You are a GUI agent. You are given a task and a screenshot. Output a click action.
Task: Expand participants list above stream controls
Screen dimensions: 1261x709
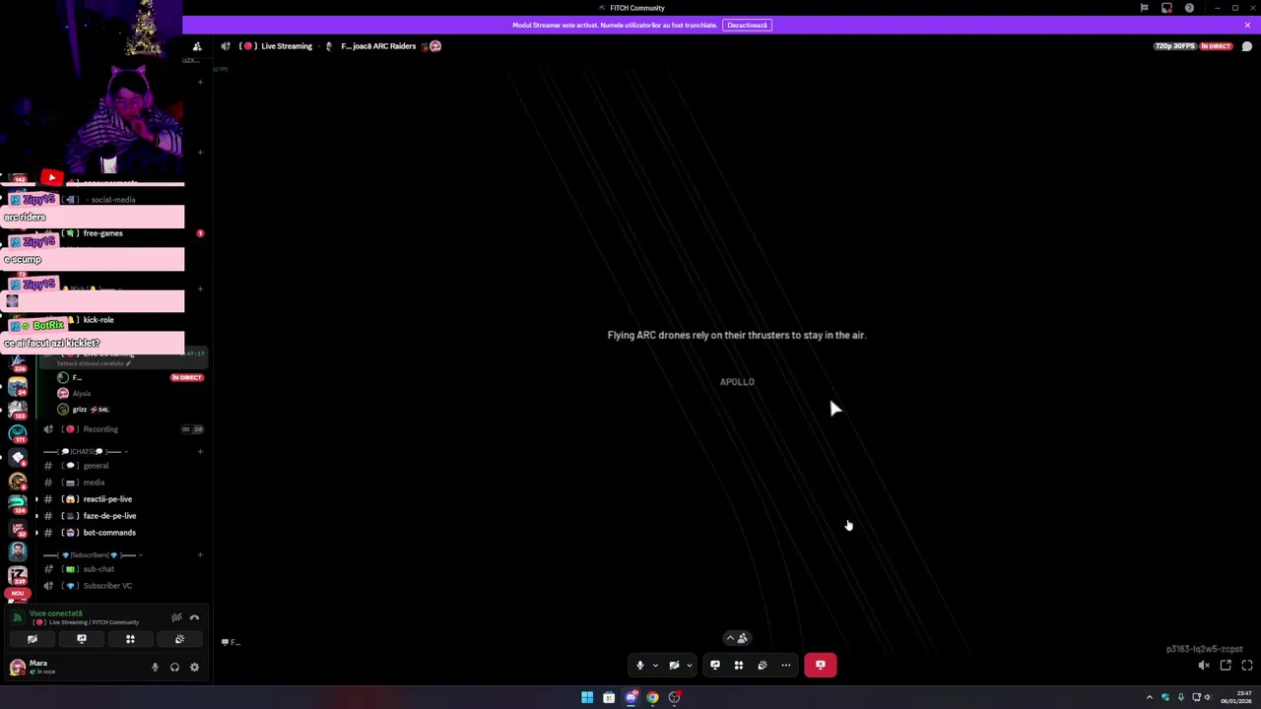(x=737, y=638)
